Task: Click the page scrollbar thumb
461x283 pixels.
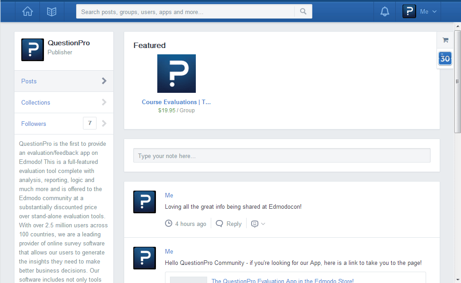Action: pyautogui.click(x=457, y=82)
